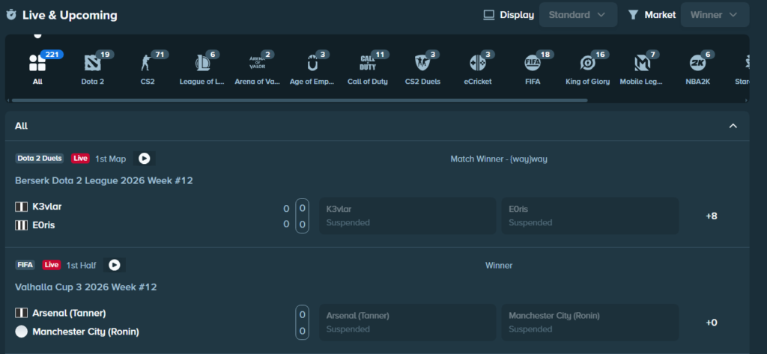Play the Dota 2 Duels live stream
Screen dimensions: 767x354
click(x=144, y=159)
